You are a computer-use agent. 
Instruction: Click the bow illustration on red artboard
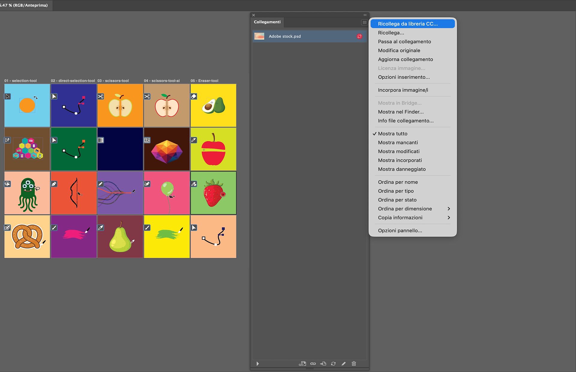click(x=74, y=193)
